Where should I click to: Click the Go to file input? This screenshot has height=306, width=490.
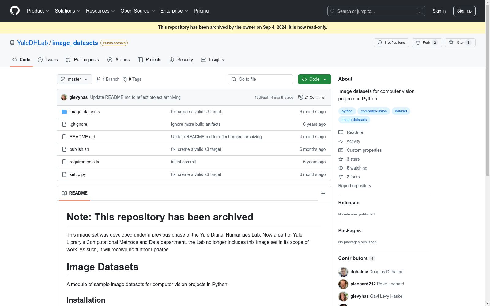[x=260, y=79]
